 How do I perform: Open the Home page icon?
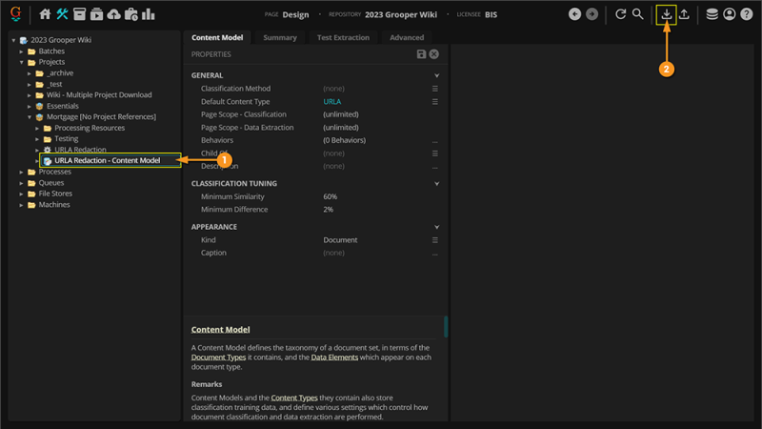pyautogui.click(x=45, y=14)
